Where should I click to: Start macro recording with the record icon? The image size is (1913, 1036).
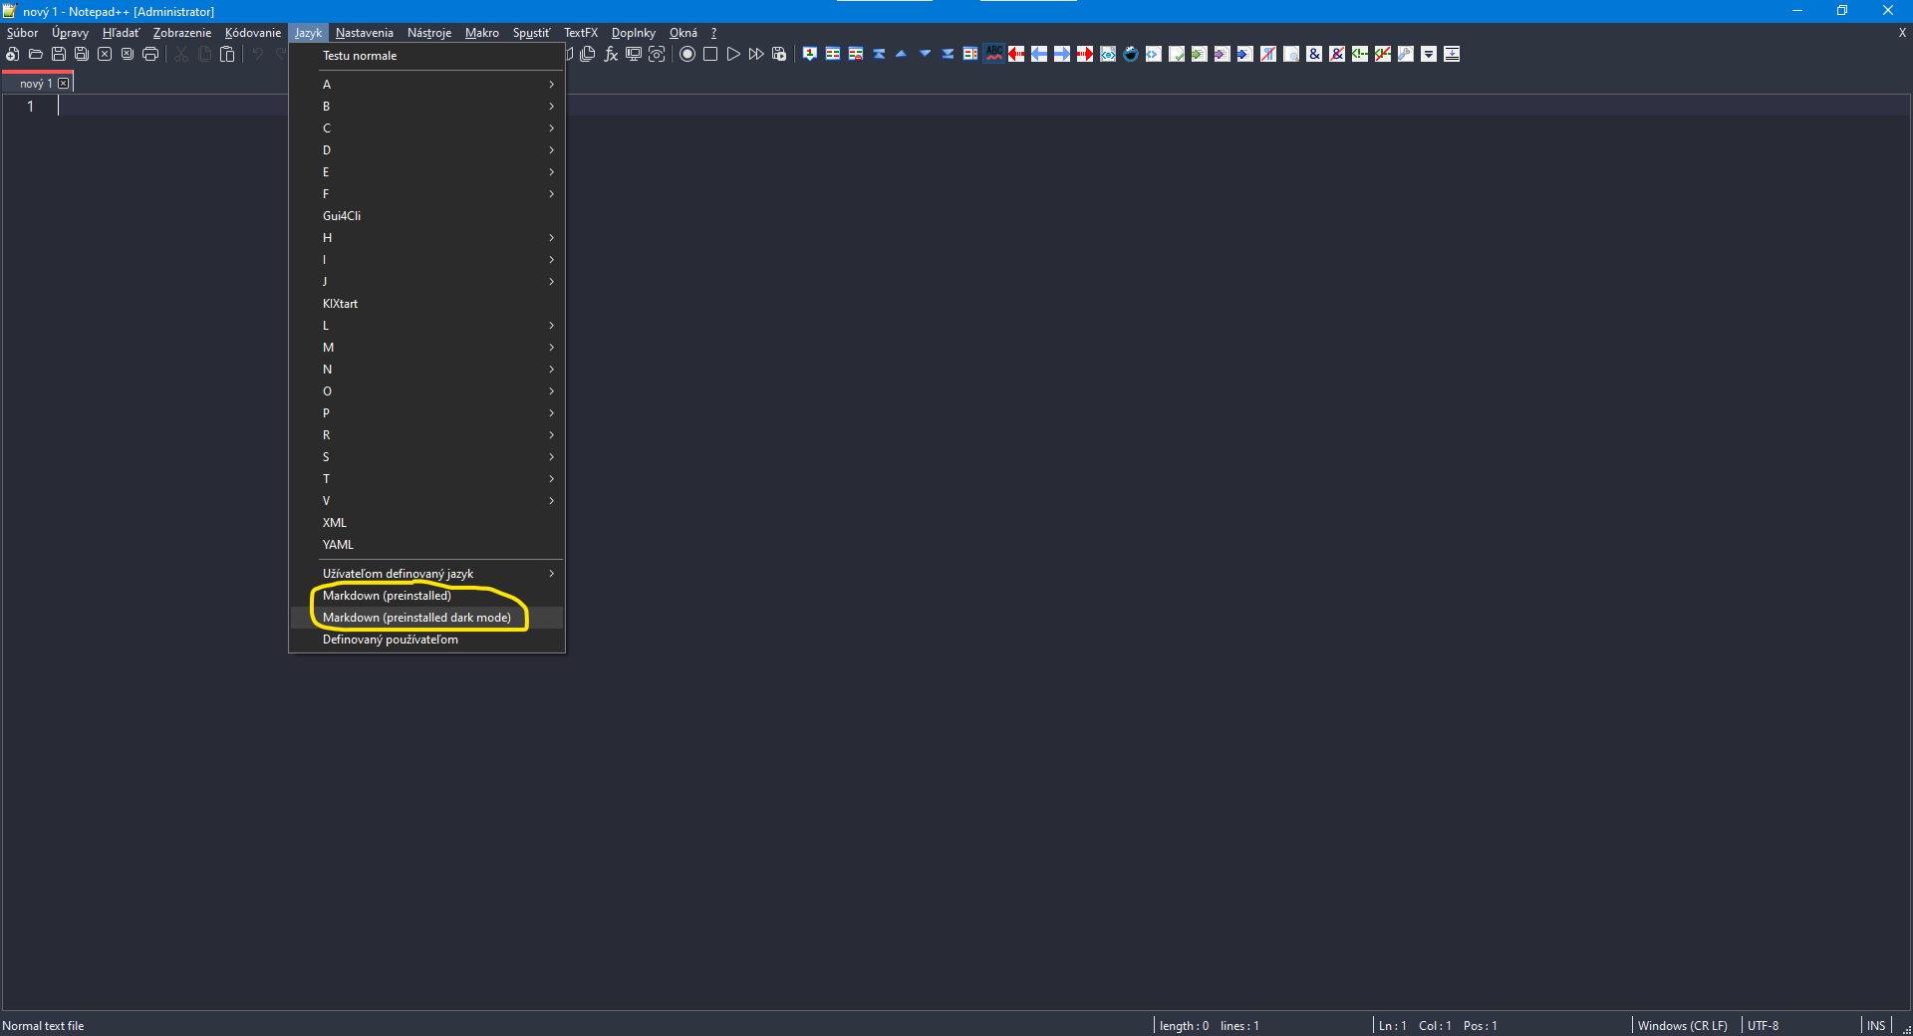686,55
